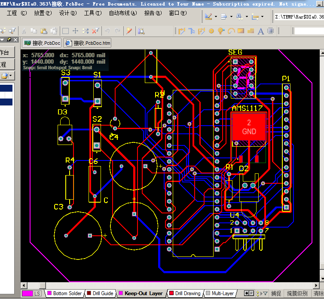Screen dimensions: 324x299
Task: Click the Utility tools pencil-ruler icon
Action: click(208, 16)
